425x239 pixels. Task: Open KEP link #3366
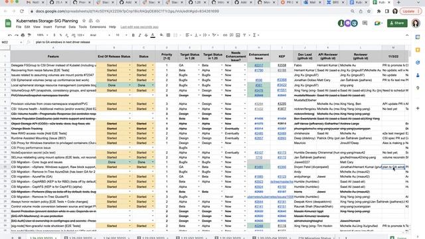tap(282, 167)
